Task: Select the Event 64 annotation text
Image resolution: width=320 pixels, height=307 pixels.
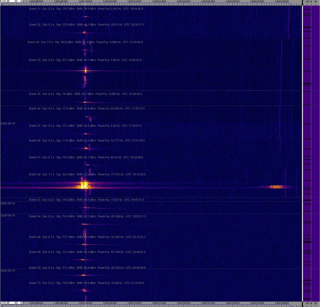Action: click(x=87, y=216)
